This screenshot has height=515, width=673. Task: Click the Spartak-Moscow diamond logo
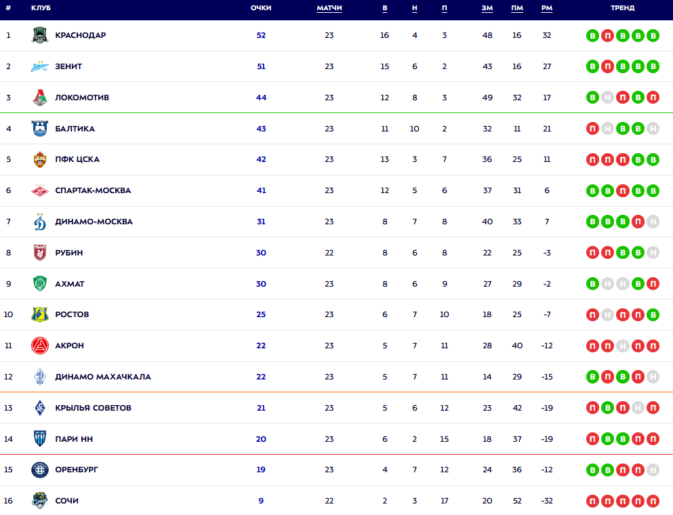click(x=40, y=190)
